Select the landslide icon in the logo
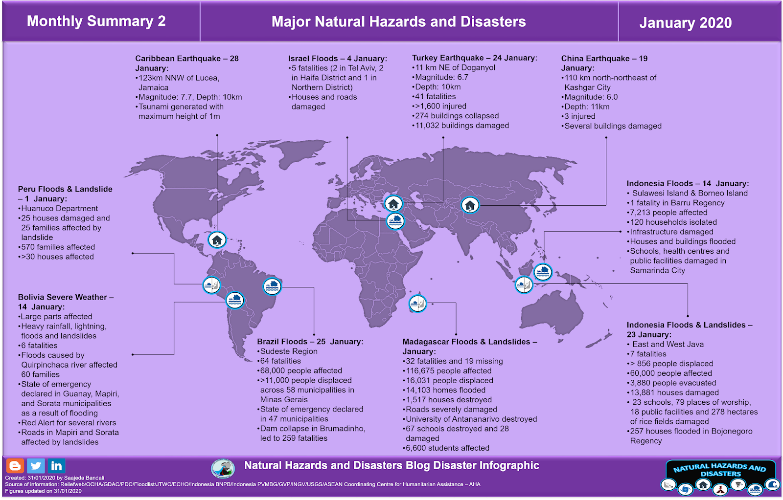Viewport: 783px width, 500px height. pos(669,485)
